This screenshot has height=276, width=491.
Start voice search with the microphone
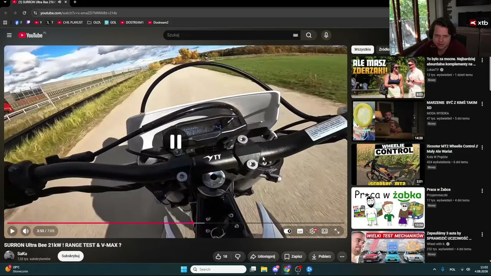(326, 35)
